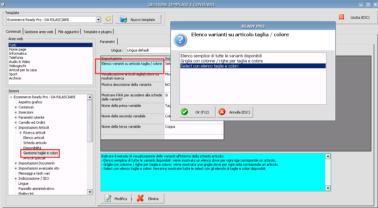Expand the Impostazioni Documenti node

(x=16, y=163)
